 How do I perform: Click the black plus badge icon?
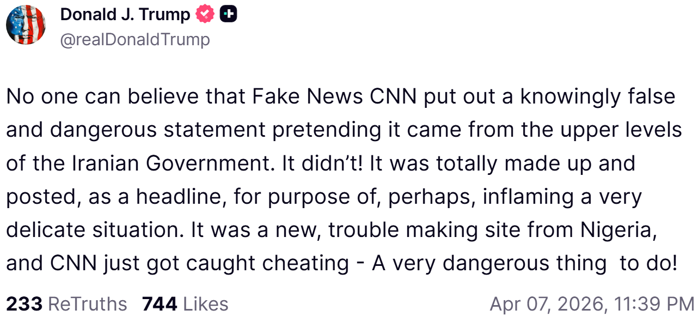(x=228, y=15)
